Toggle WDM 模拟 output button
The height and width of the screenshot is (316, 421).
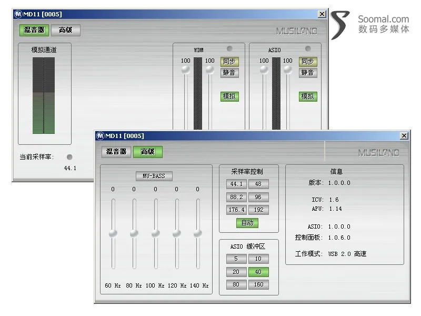pos(229,96)
